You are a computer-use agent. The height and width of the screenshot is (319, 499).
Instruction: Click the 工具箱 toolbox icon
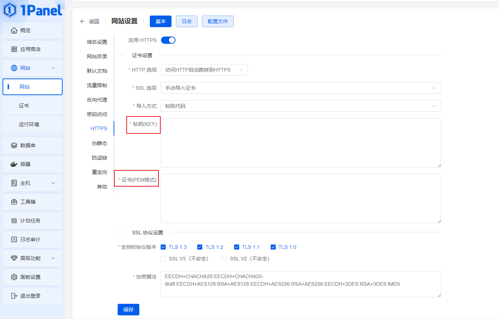click(14, 202)
